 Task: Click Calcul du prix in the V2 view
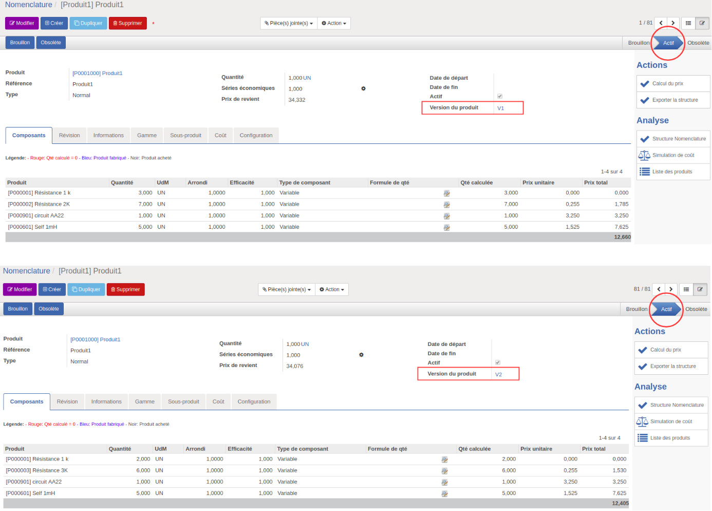click(671, 350)
